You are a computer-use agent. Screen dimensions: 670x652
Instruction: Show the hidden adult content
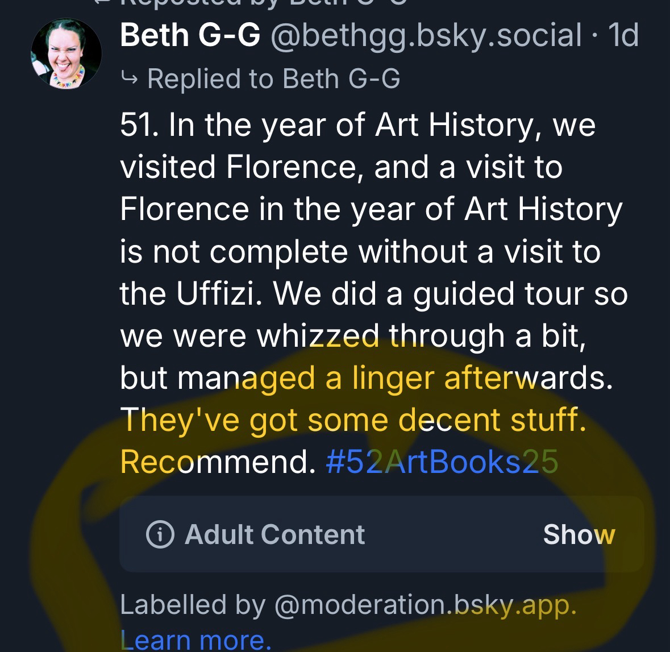point(579,534)
